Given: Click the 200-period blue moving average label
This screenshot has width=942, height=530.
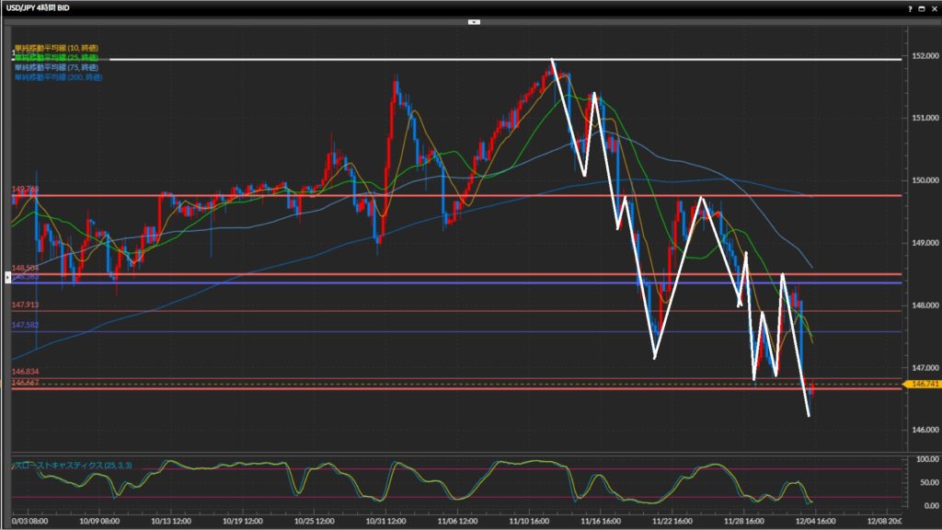Looking at the screenshot, I should pos(58,77).
